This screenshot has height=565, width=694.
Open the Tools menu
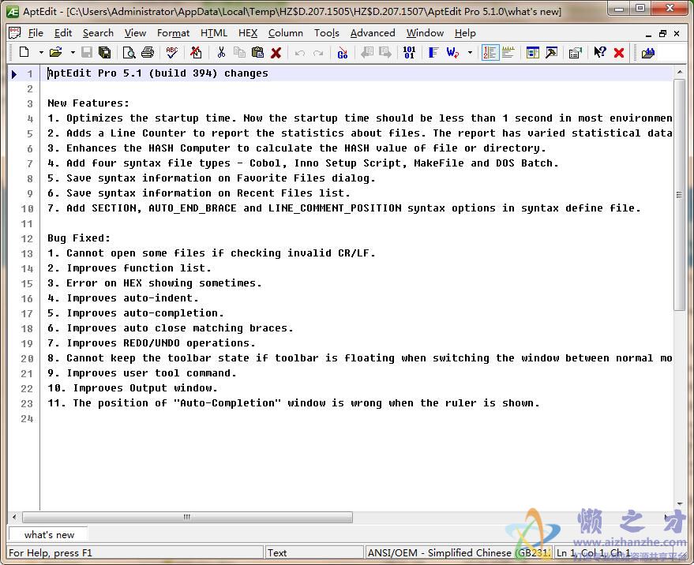click(x=327, y=33)
